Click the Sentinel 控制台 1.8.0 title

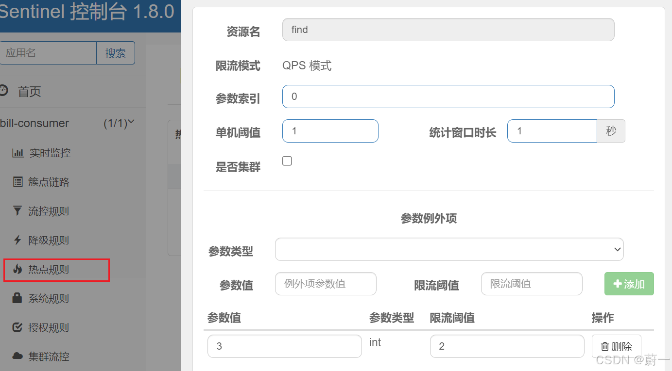[x=87, y=12]
